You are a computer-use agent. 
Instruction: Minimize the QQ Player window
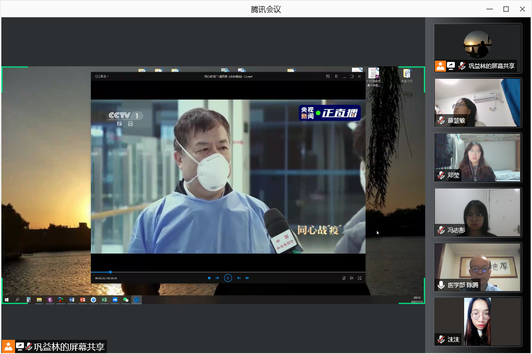coord(344,77)
